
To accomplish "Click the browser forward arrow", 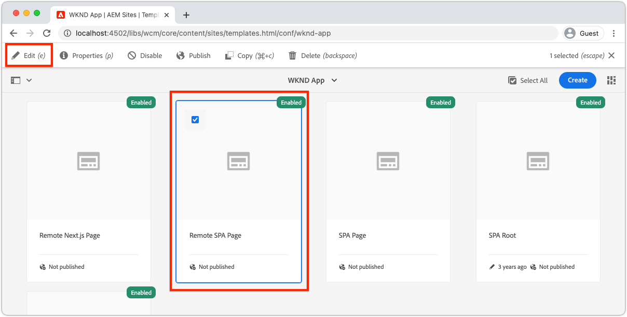I will [30, 33].
